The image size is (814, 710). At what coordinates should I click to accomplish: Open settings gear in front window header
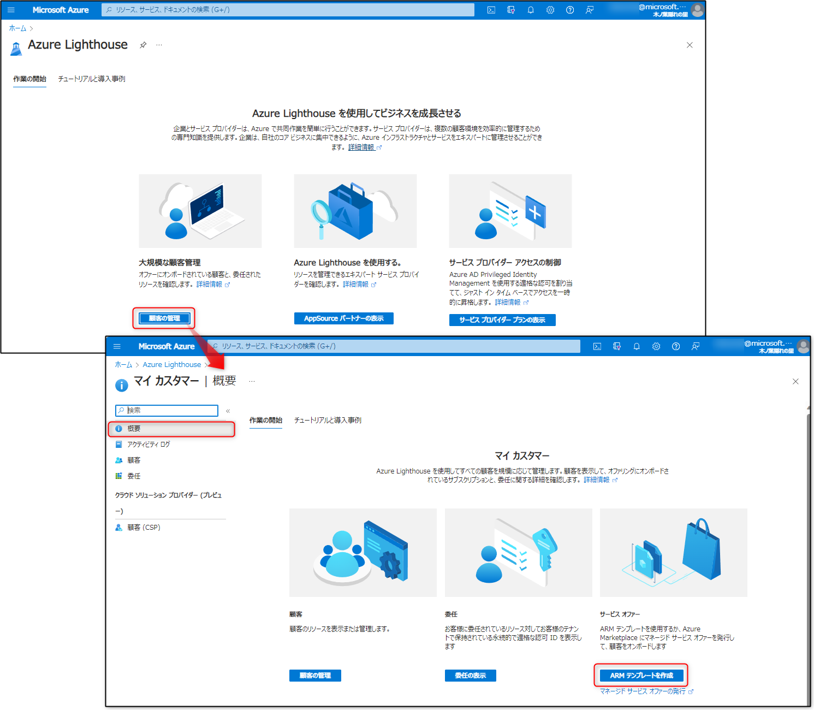point(656,346)
